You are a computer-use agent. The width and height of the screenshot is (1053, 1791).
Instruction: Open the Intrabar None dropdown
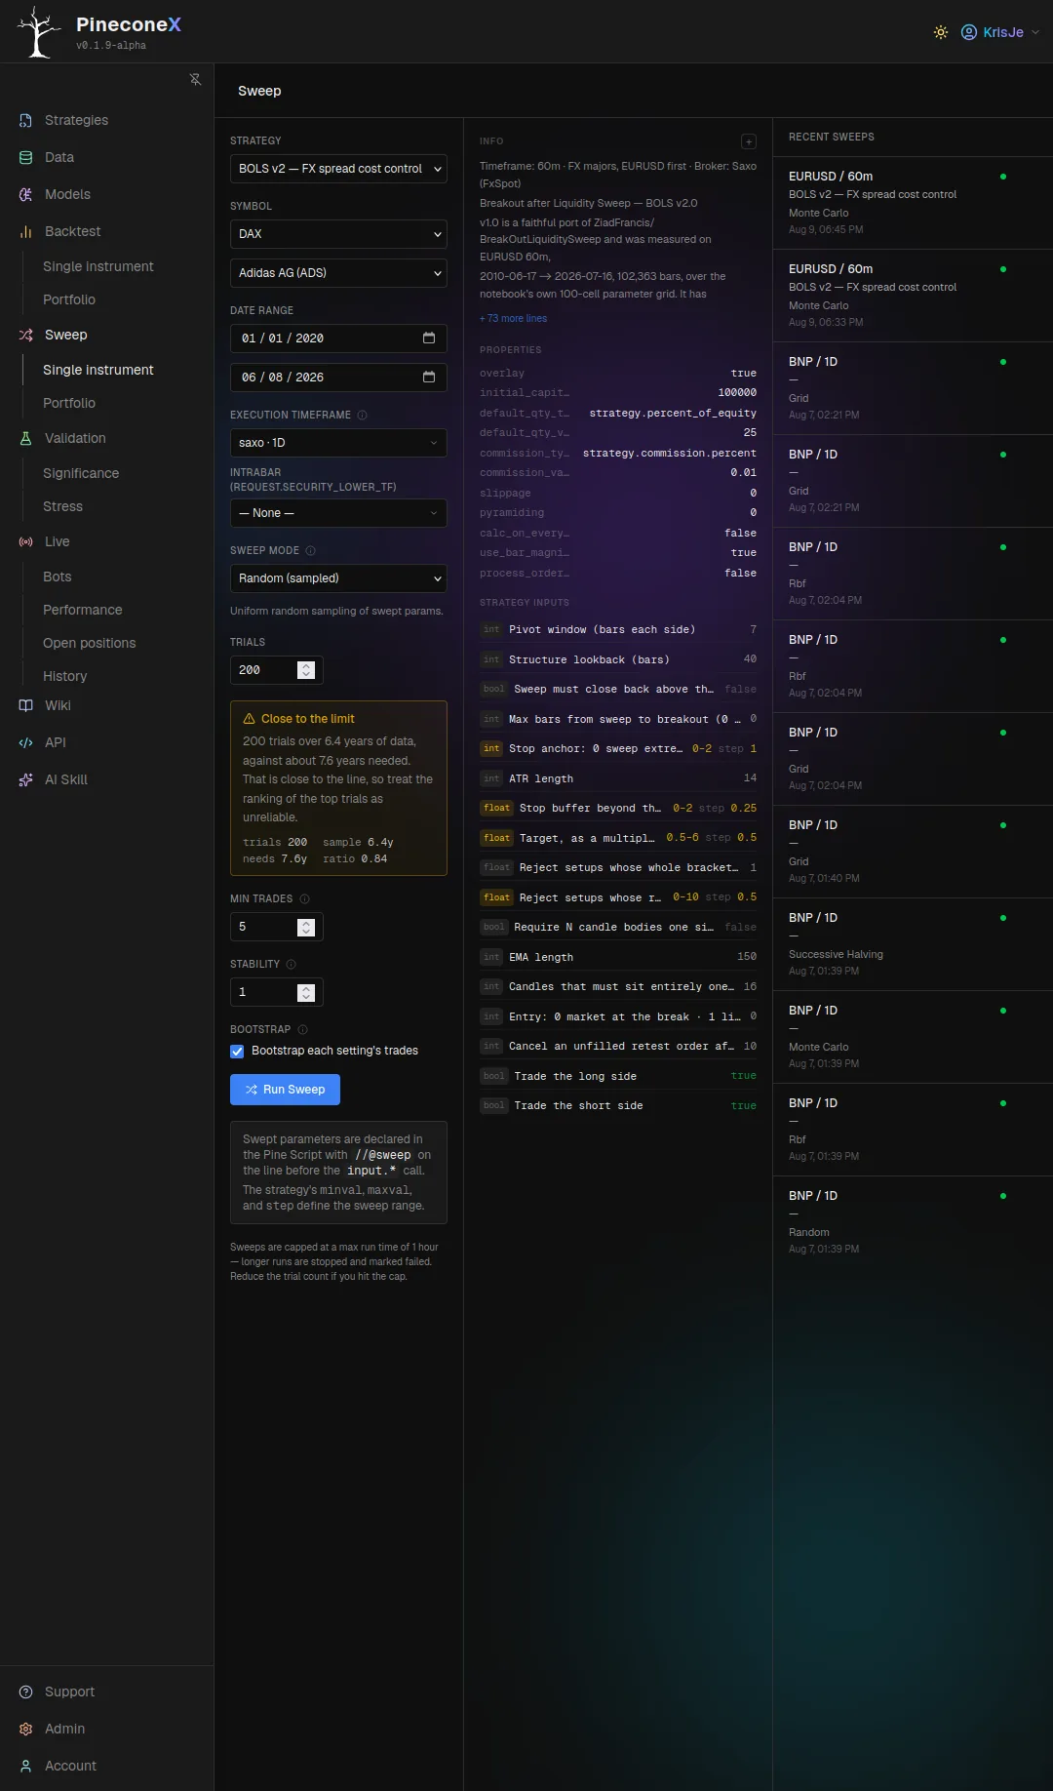338,513
